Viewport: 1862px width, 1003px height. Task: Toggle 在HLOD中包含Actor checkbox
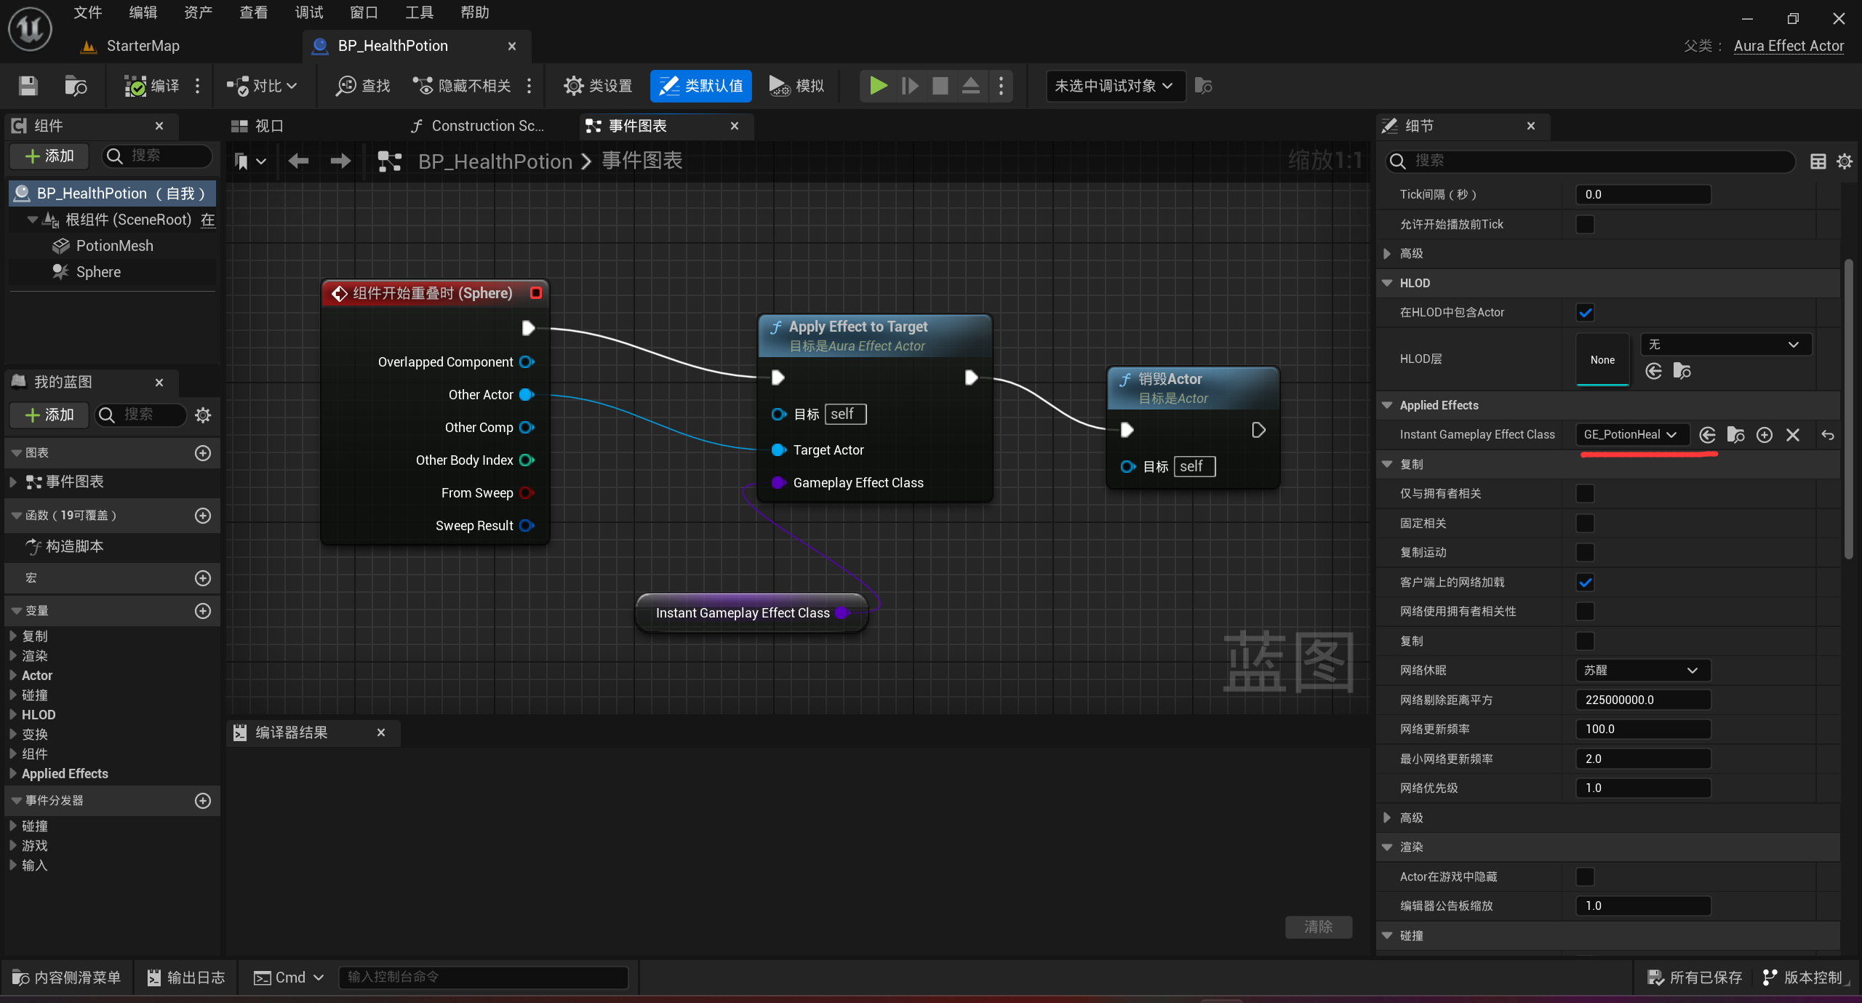click(x=1585, y=312)
